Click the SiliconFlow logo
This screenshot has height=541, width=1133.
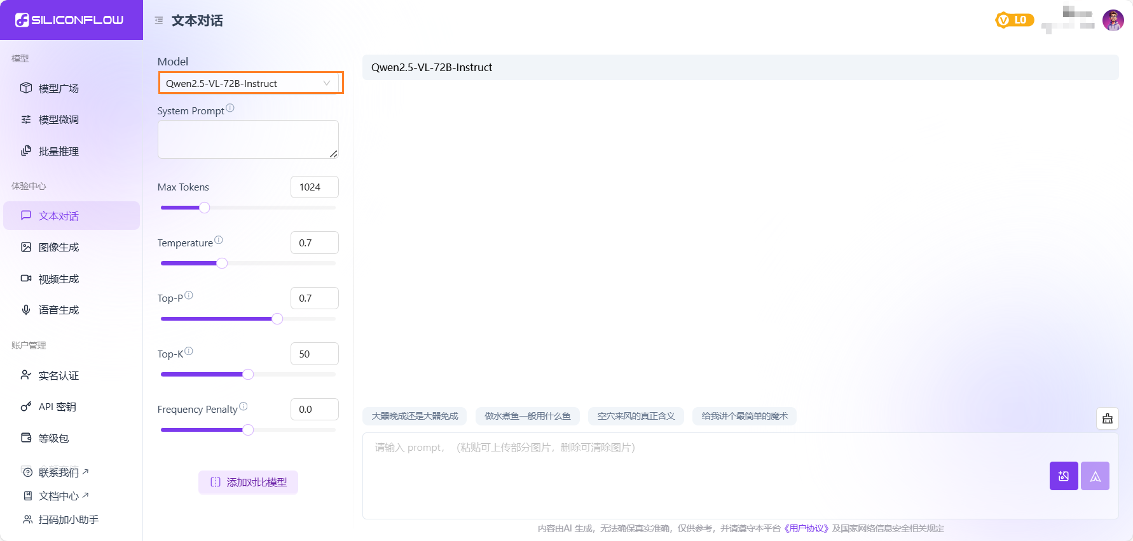(69, 20)
